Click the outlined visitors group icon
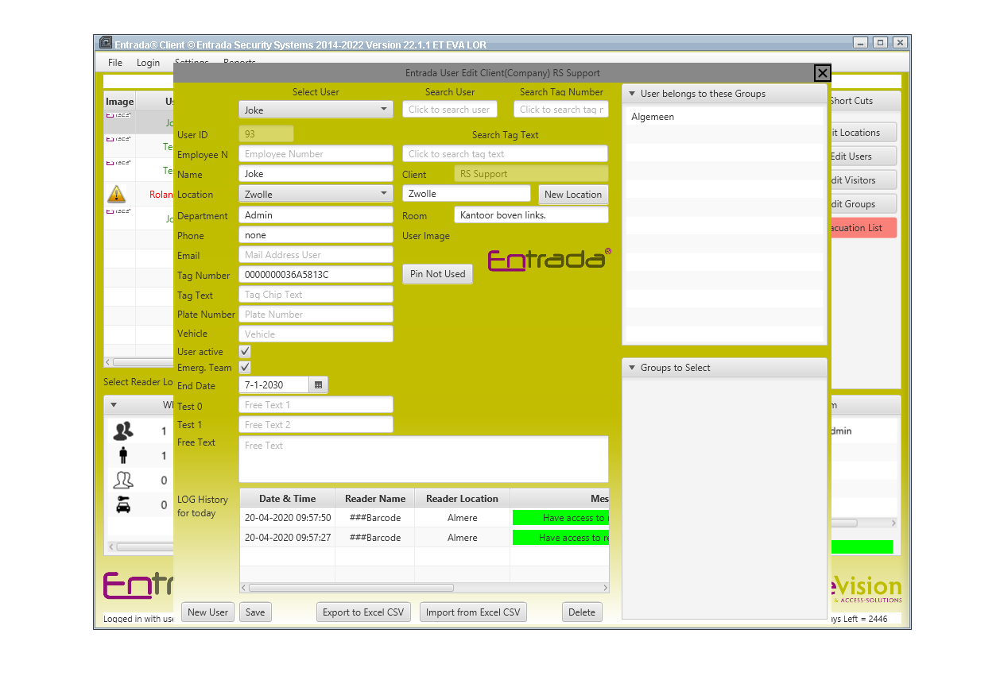This screenshot has height=699, width=1004. click(x=123, y=480)
